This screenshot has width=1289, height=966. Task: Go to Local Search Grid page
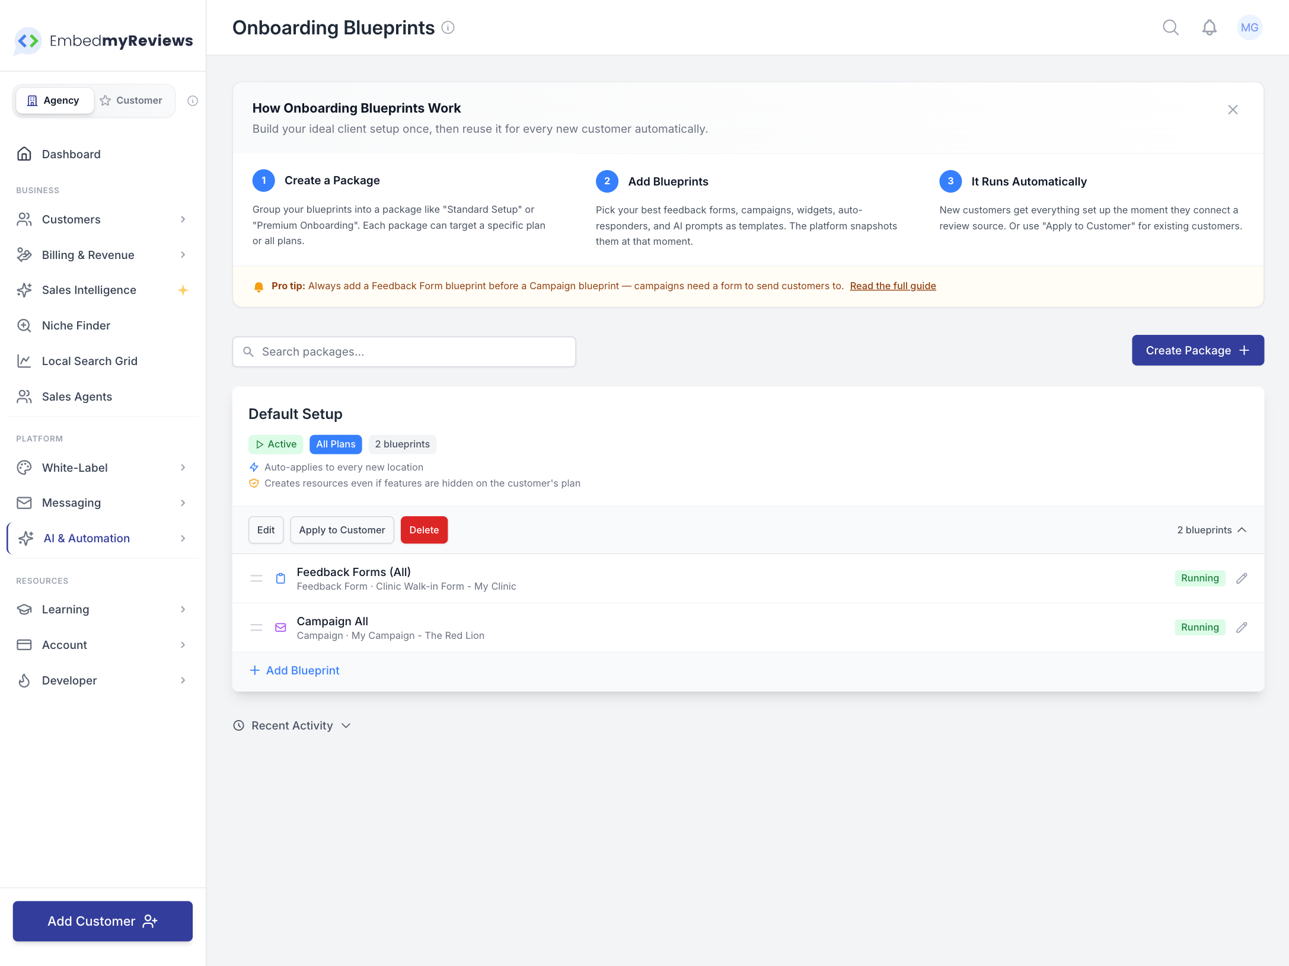tap(90, 361)
